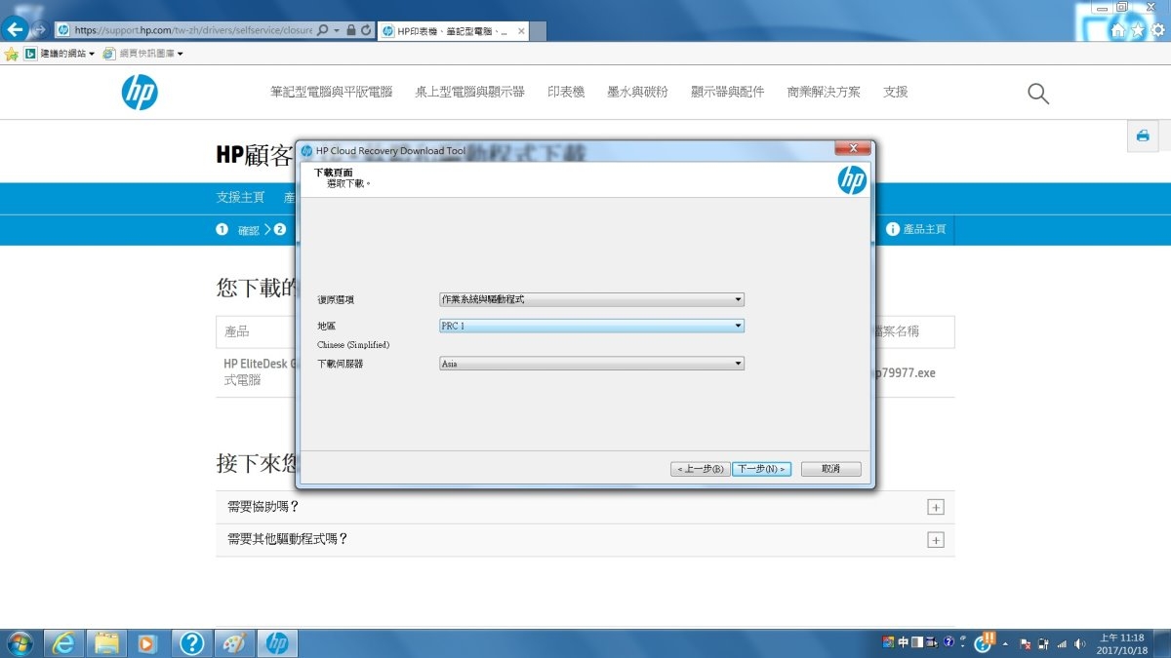Click the HP support assistant tray icon
Image resolution: width=1171 pixels, height=658 pixels.
click(985, 641)
